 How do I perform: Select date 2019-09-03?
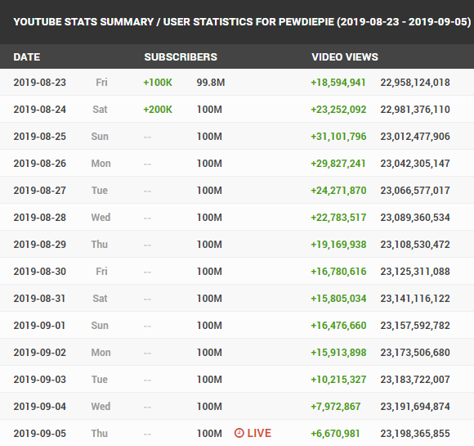(39, 379)
